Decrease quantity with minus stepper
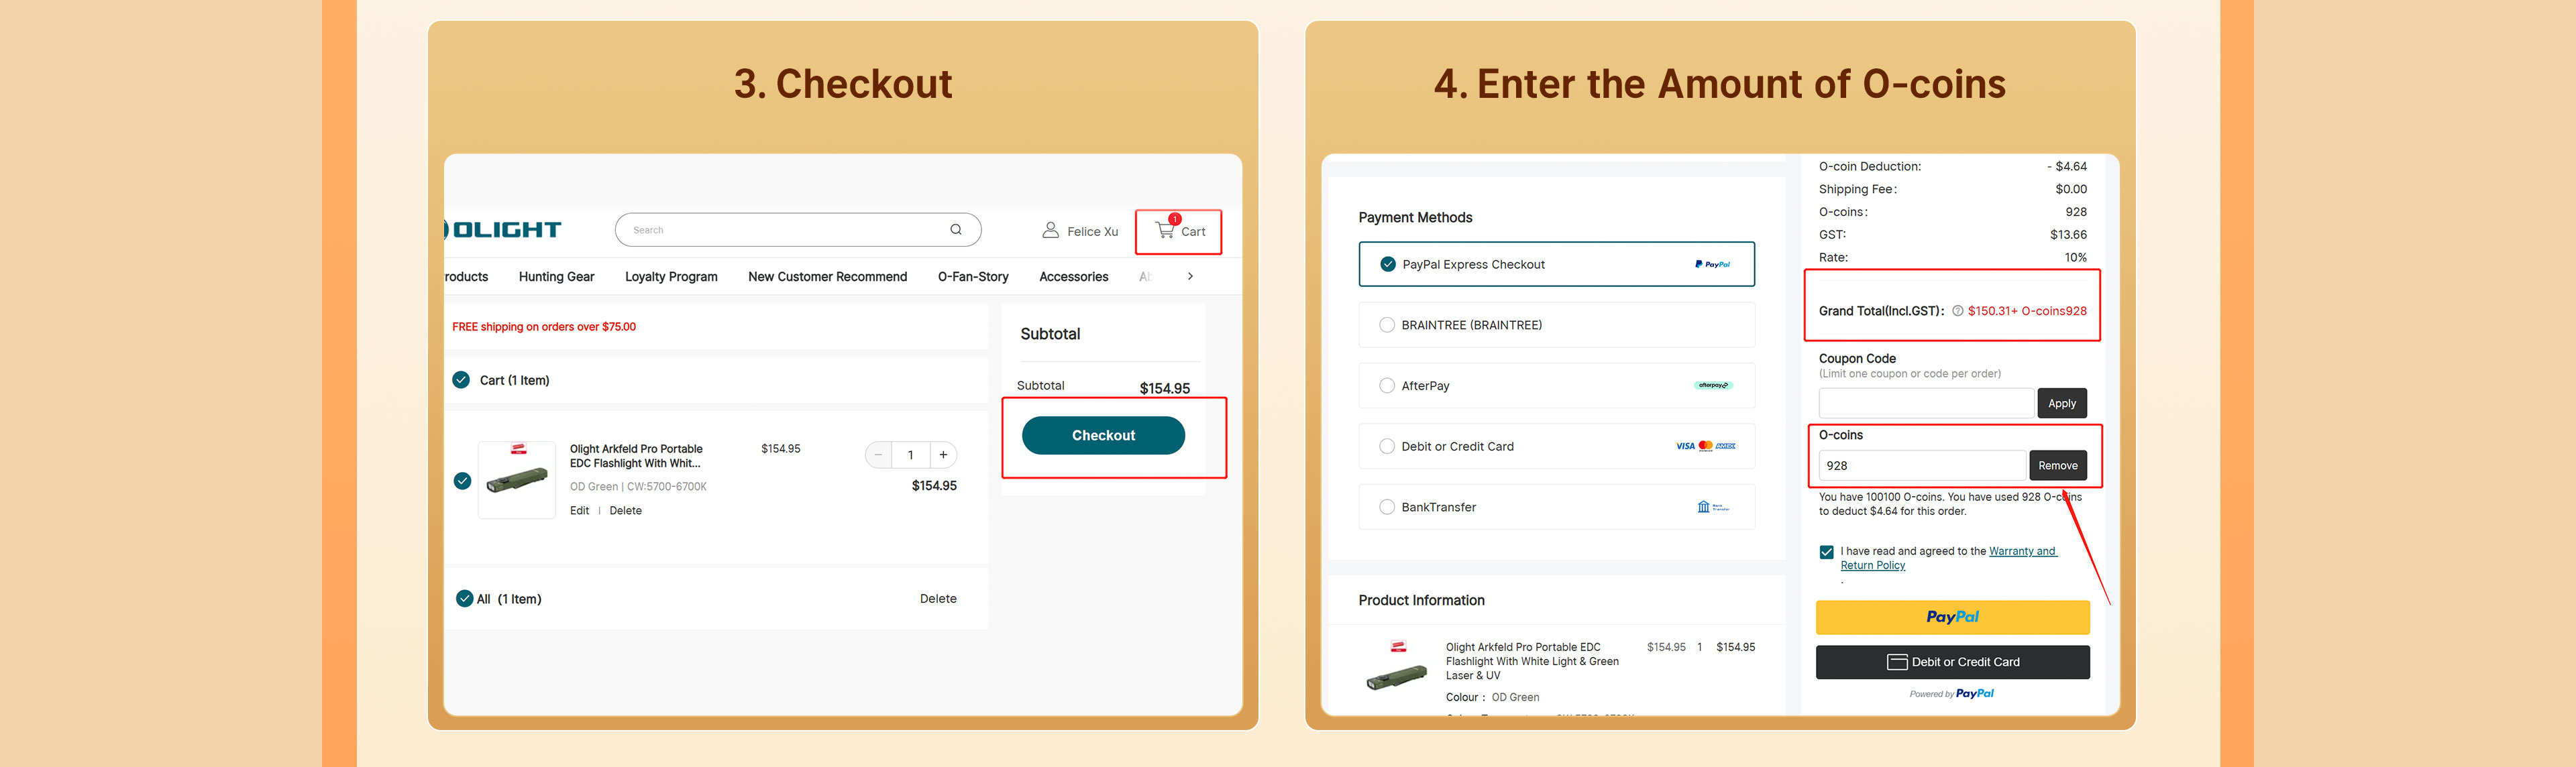The height and width of the screenshot is (767, 2576). (x=878, y=455)
